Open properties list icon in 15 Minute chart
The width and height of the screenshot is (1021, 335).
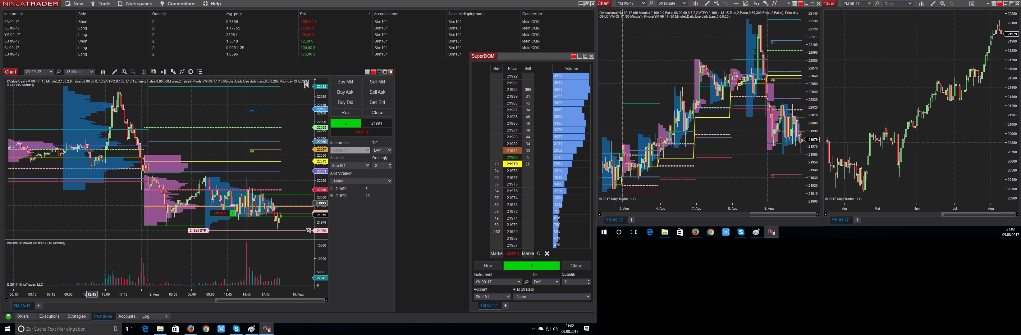[x=200, y=72]
